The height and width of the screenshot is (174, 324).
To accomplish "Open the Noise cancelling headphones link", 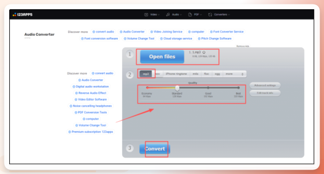I will 91,106.
